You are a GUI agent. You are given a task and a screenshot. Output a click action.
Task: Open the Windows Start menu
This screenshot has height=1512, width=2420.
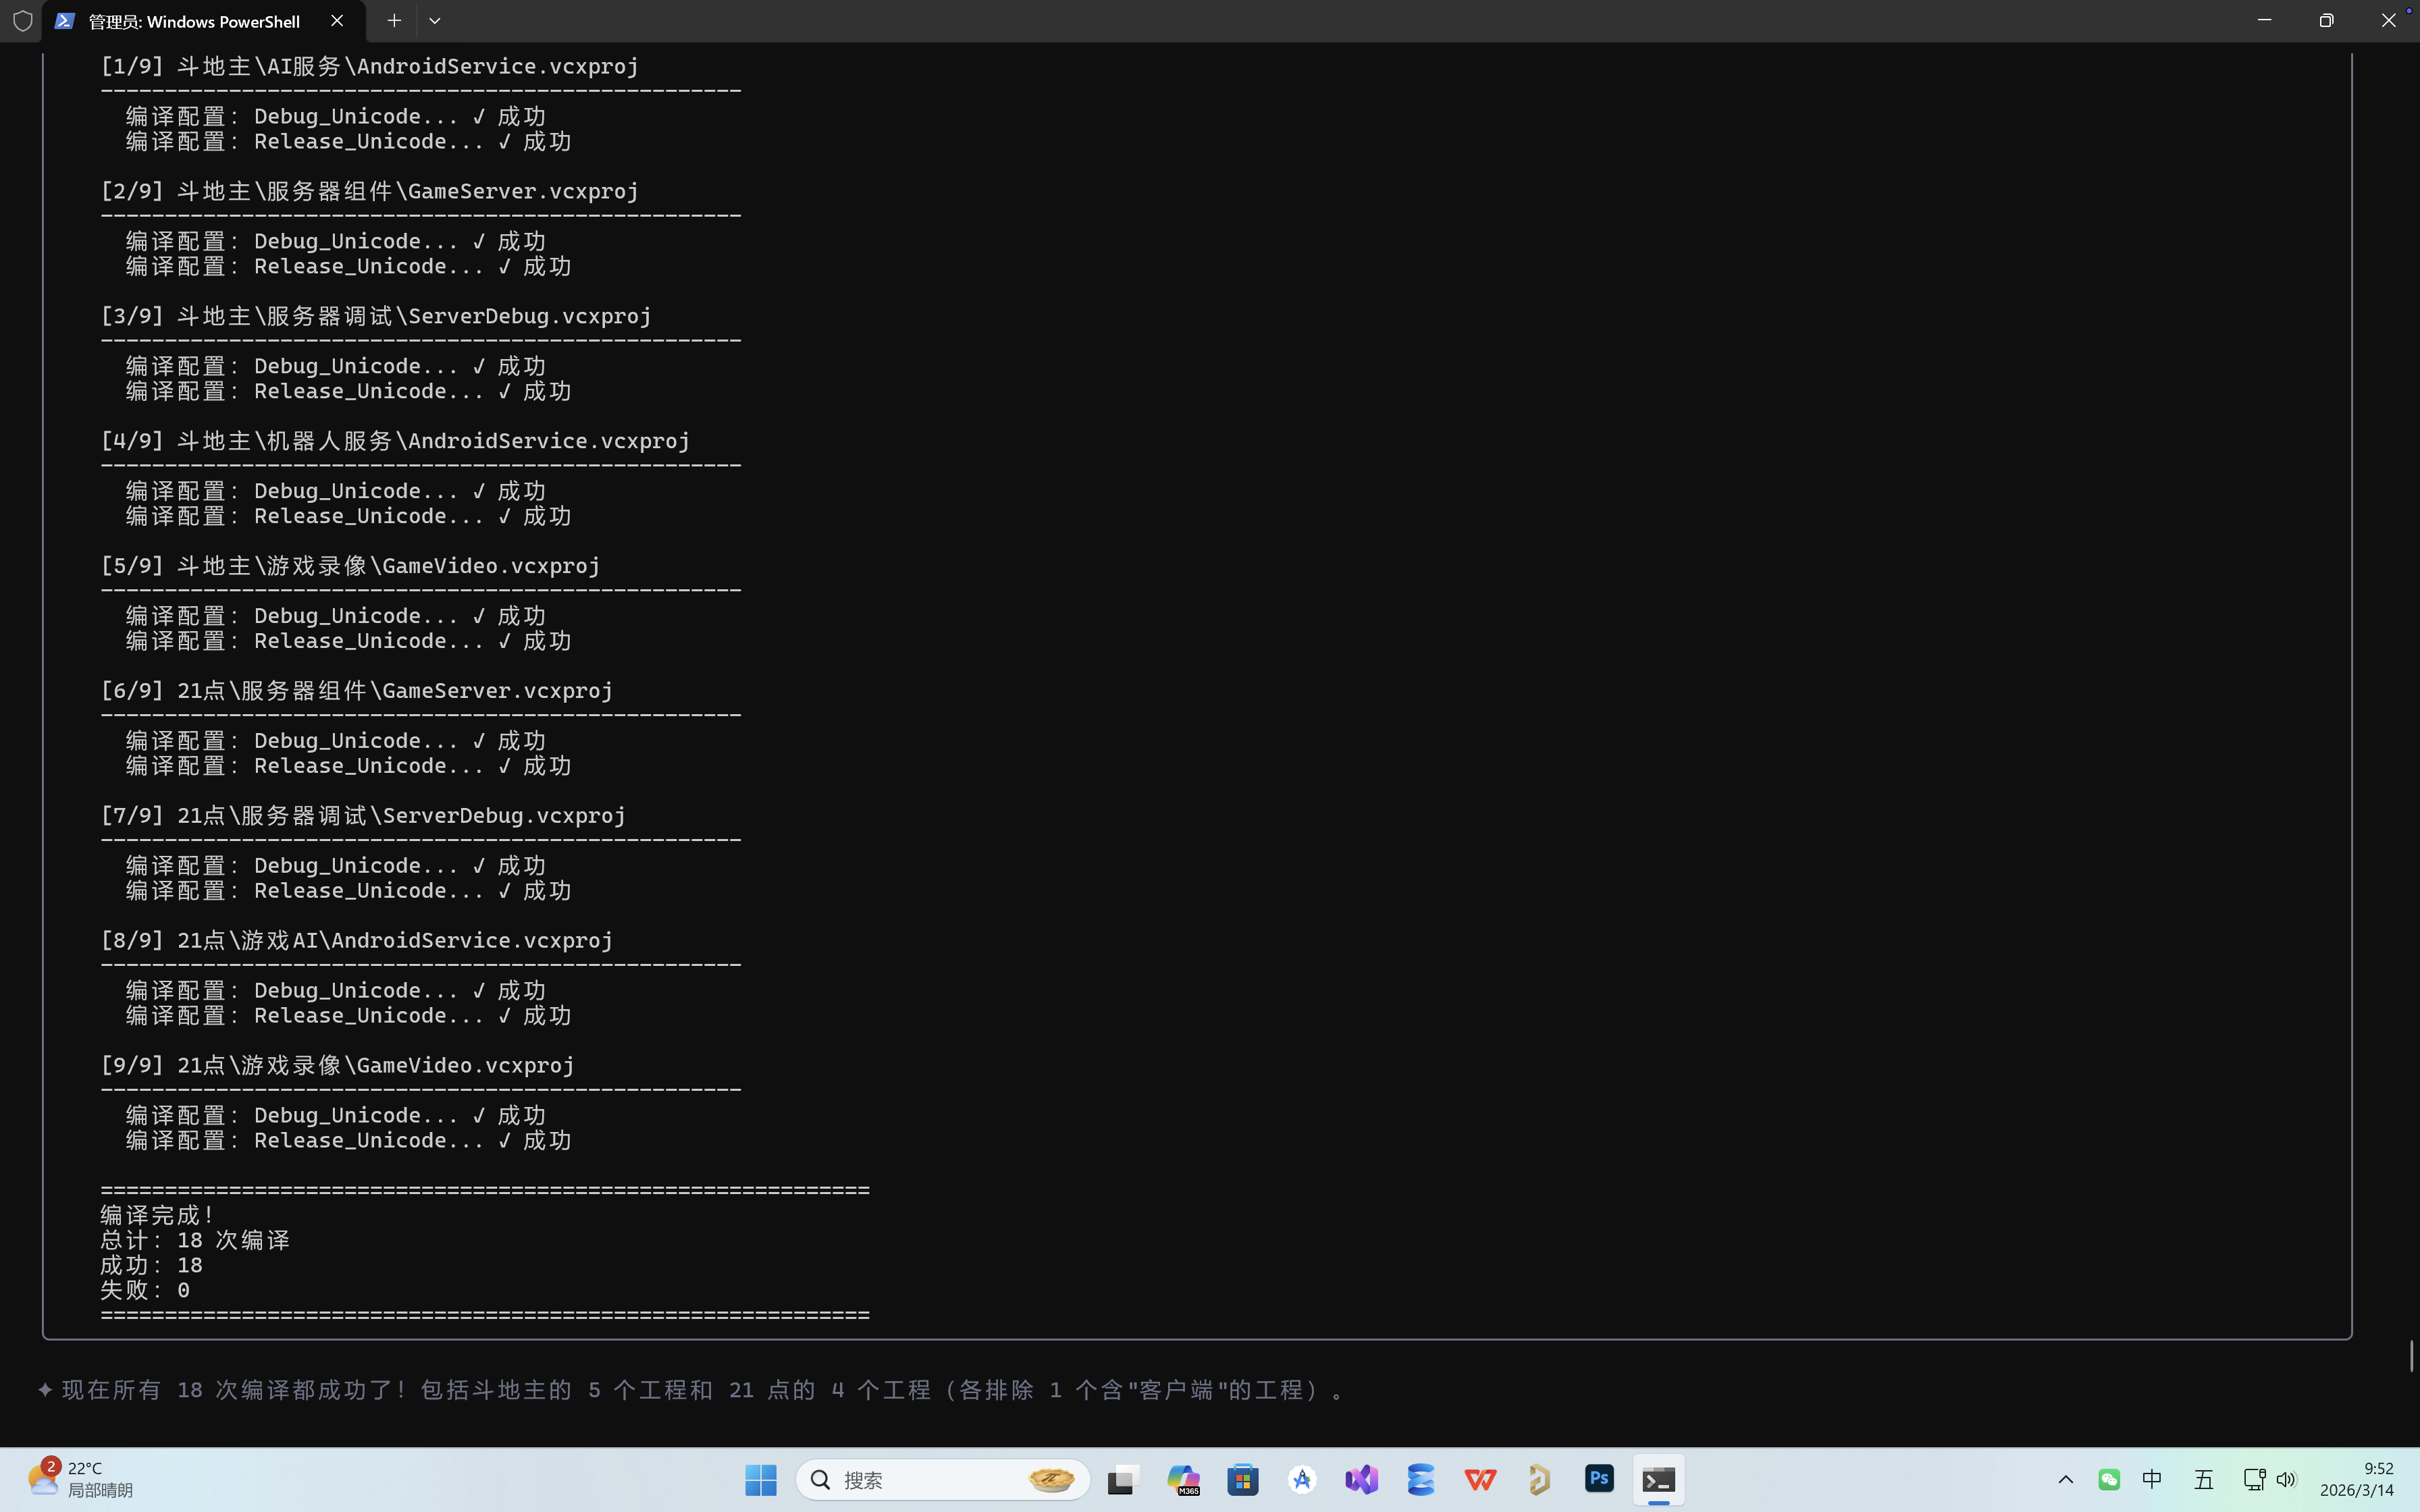pyautogui.click(x=760, y=1479)
